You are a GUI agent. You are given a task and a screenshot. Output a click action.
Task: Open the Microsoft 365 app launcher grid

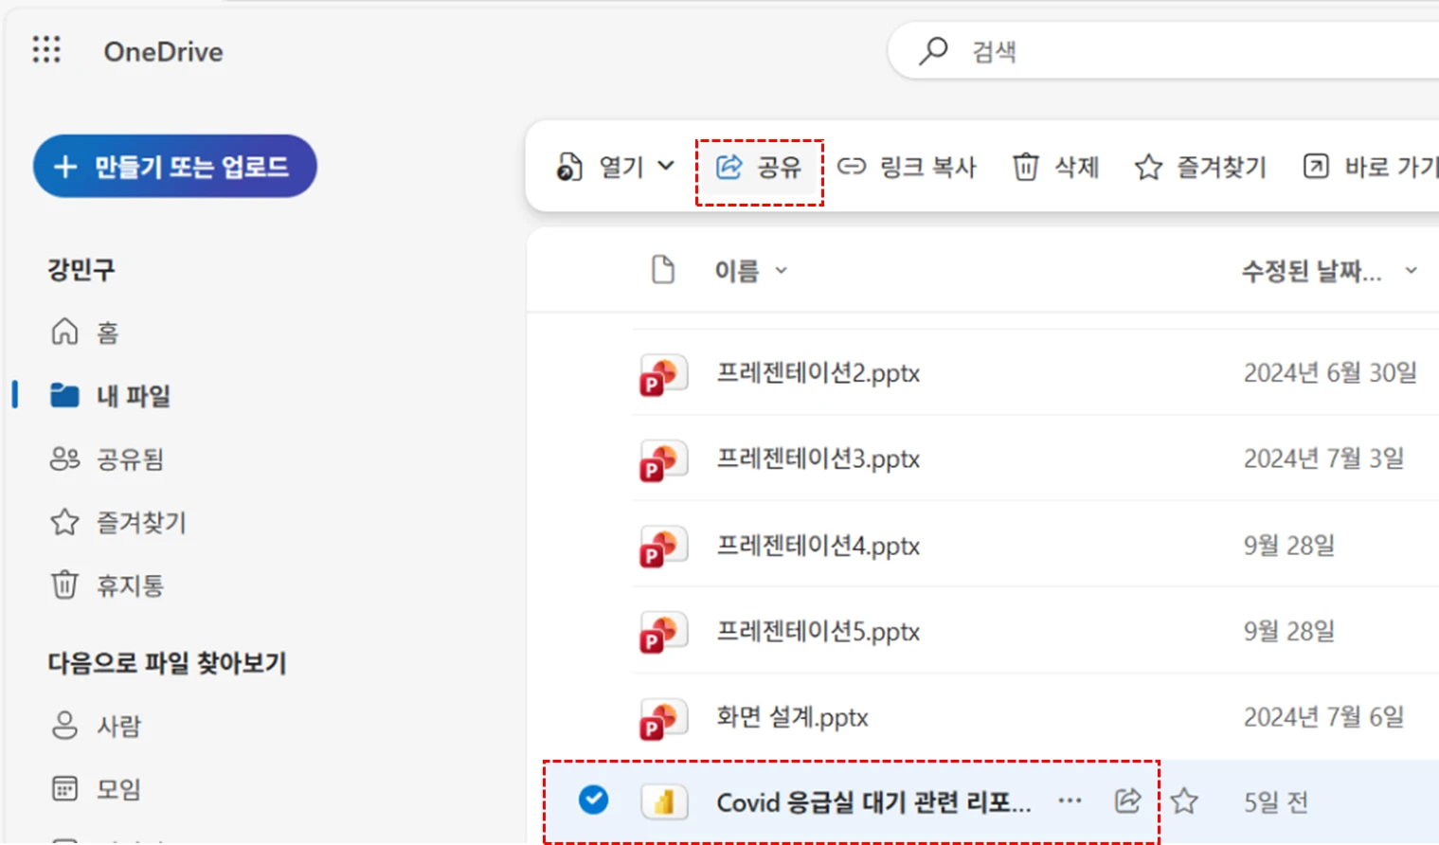(46, 50)
